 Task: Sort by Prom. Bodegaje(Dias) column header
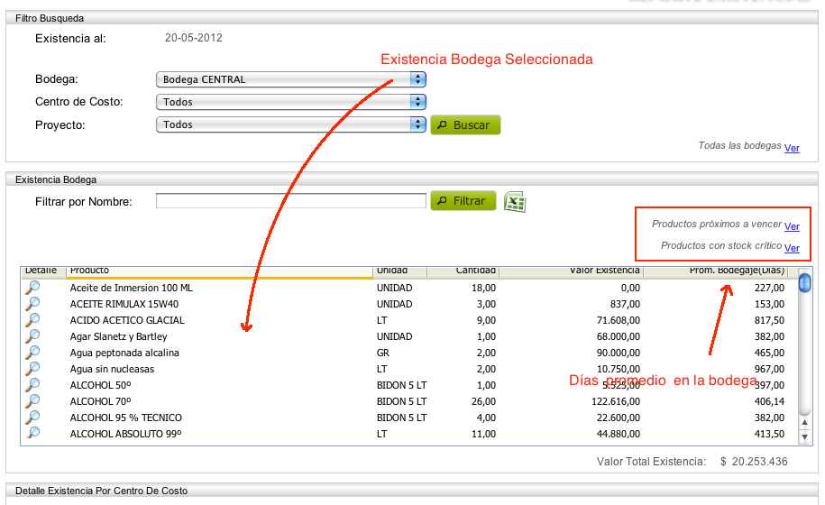pos(716,271)
